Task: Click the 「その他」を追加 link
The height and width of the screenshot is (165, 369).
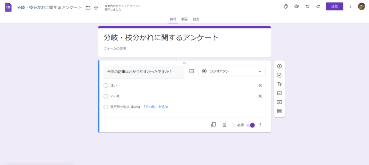Action: [x=155, y=107]
